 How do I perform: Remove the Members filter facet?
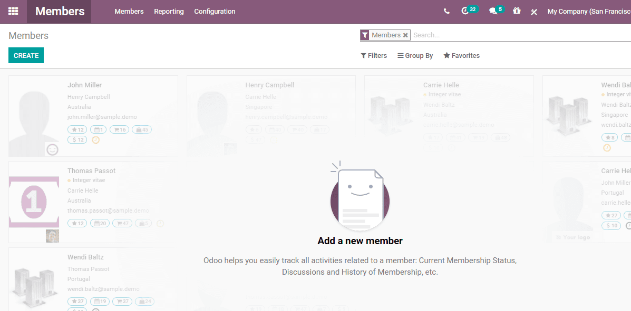(x=406, y=35)
